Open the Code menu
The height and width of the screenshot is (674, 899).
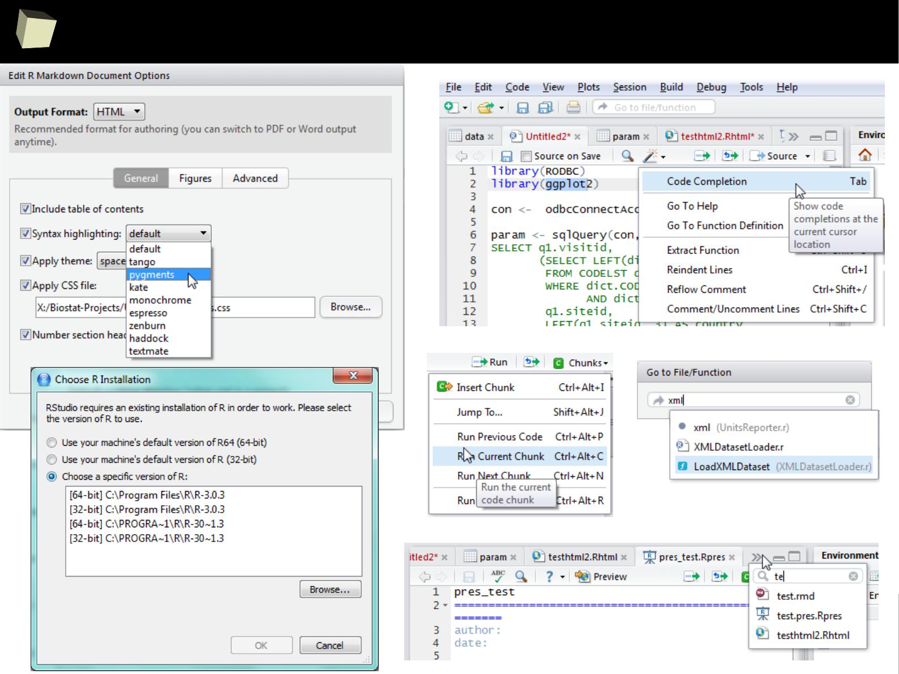coord(517,87)
